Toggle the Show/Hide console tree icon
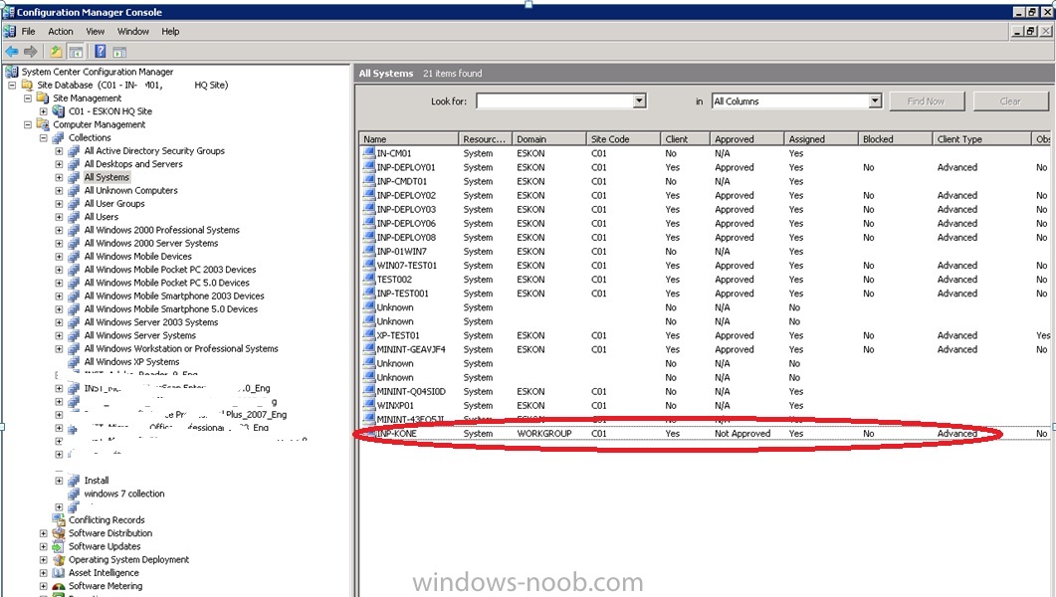This screenshot has height=597, width=1056. tap(76, 51)
